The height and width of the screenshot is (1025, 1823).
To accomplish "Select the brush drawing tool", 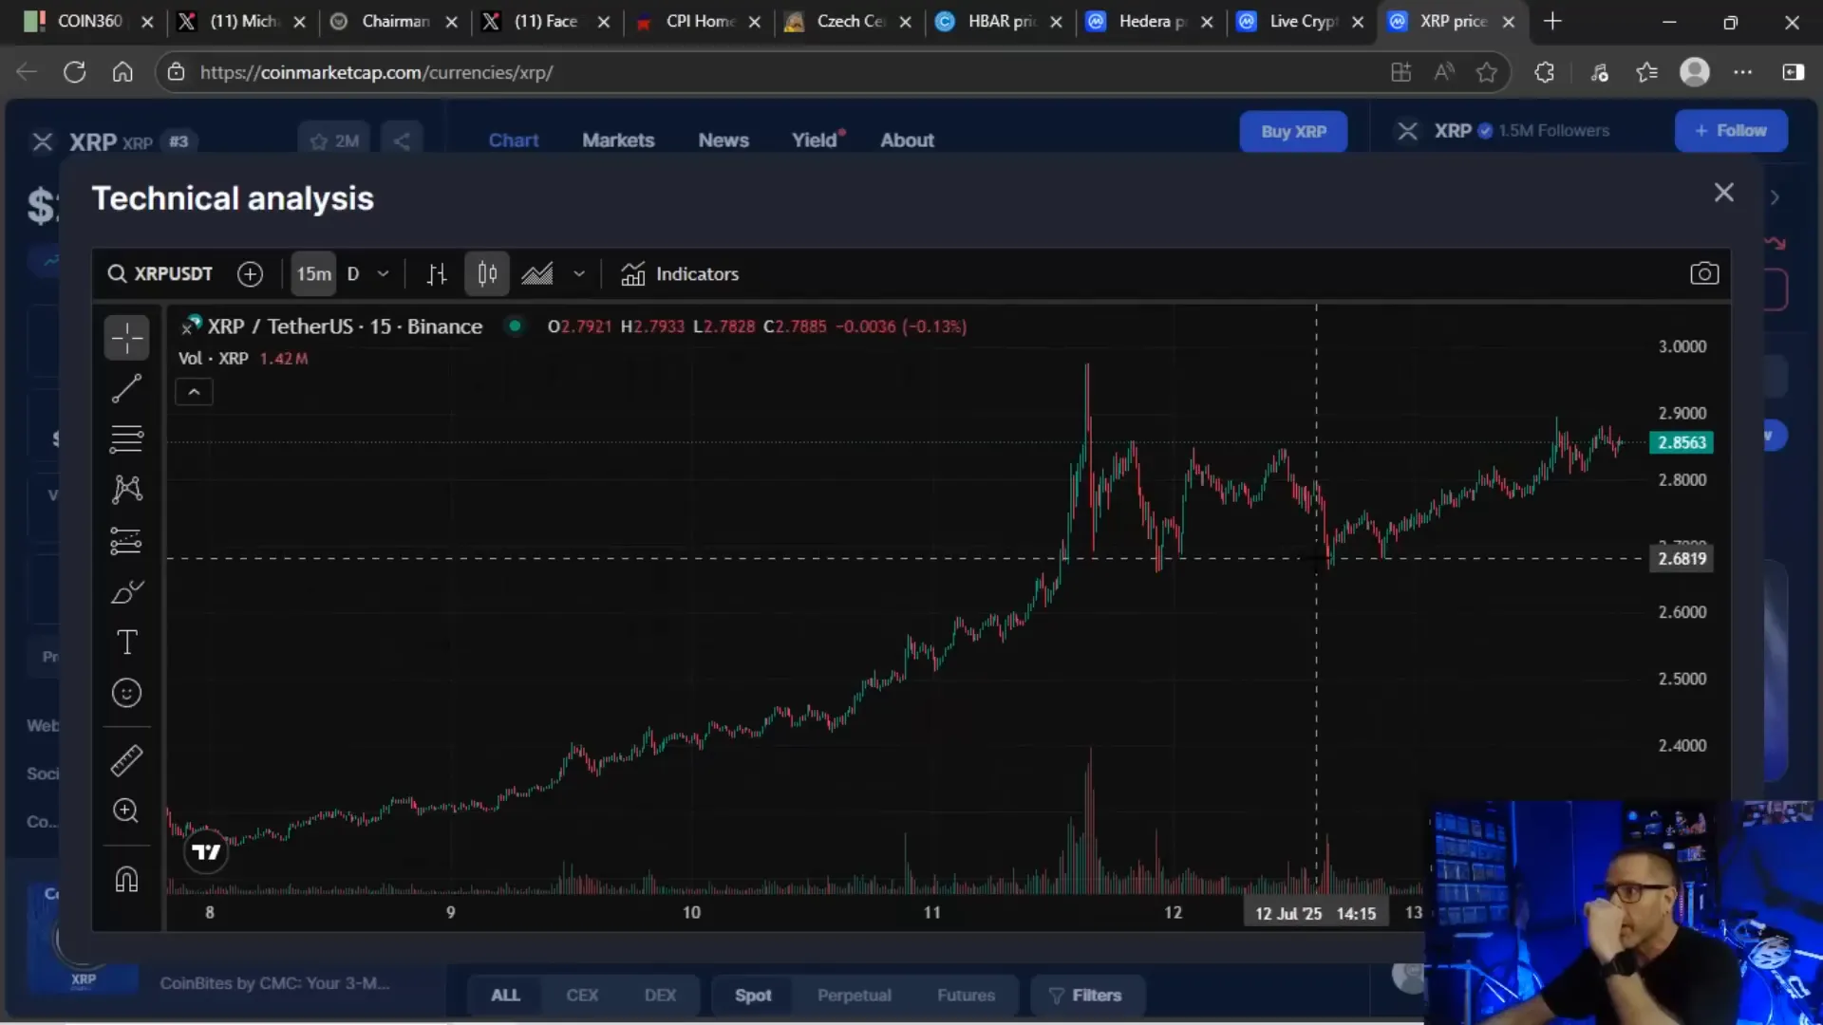I will (x=126, y=591).
